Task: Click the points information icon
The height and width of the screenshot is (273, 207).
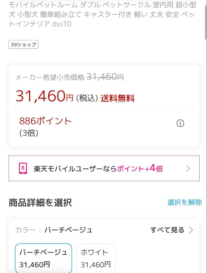Action: pos(180,123)
